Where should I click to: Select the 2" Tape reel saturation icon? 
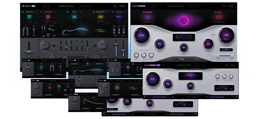click(30, 17)
